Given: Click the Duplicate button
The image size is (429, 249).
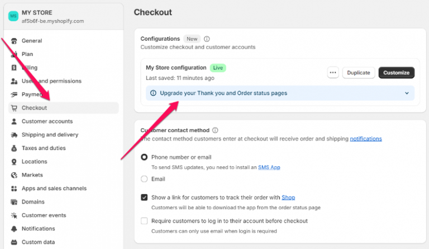Looking at the screenshot, I should point(359,73).
